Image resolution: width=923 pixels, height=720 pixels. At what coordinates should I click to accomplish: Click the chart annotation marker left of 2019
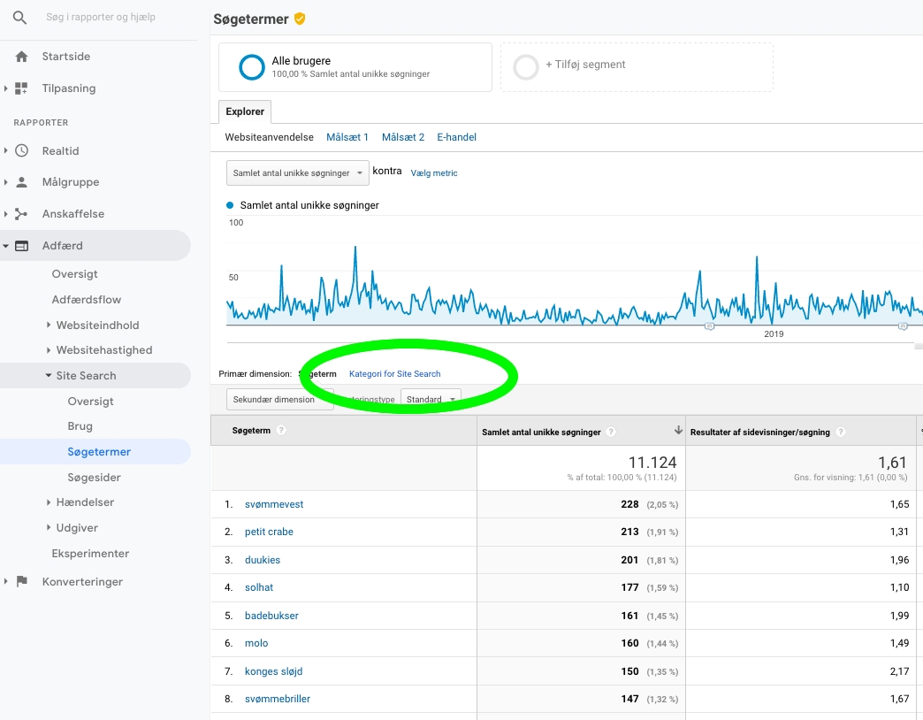(x=709, y=326)
